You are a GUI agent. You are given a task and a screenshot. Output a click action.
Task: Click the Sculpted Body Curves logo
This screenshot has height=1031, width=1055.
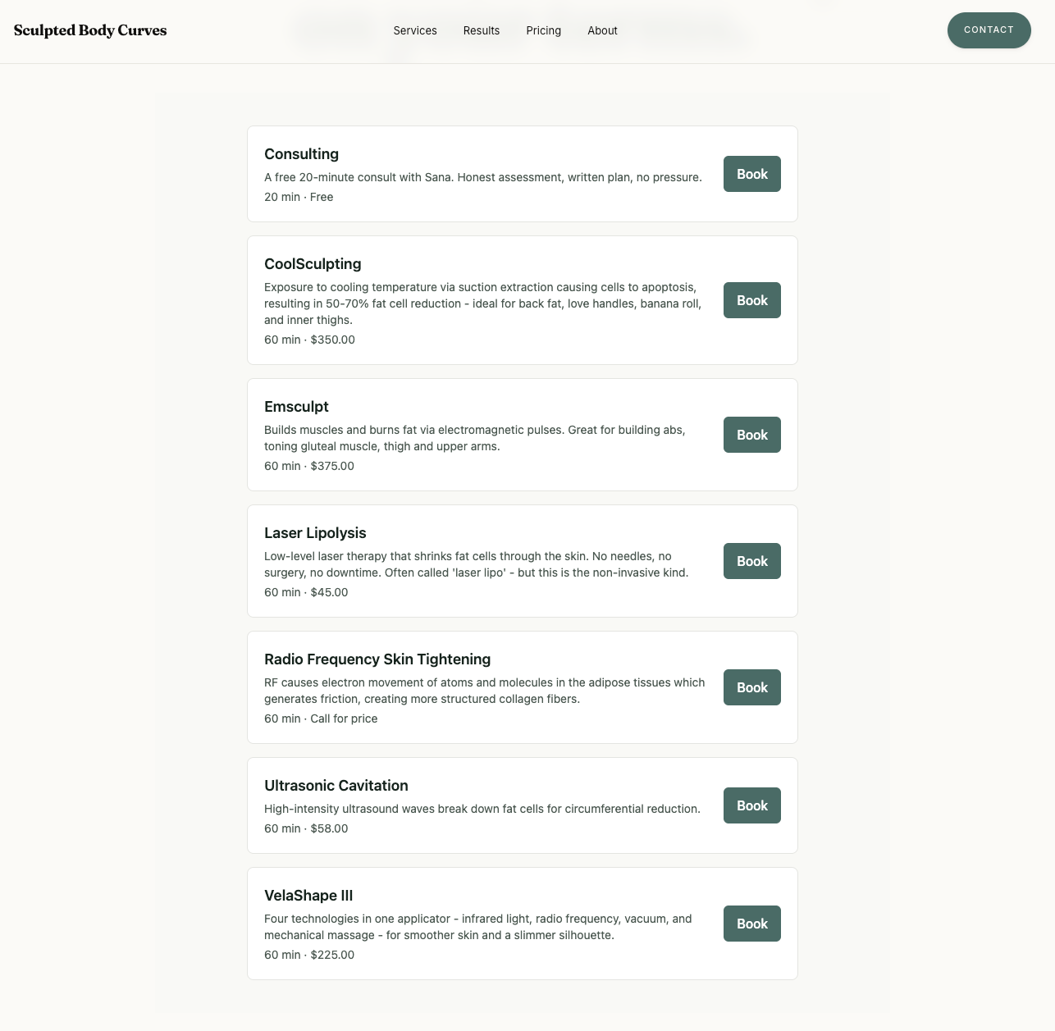[x=90, y=30]
